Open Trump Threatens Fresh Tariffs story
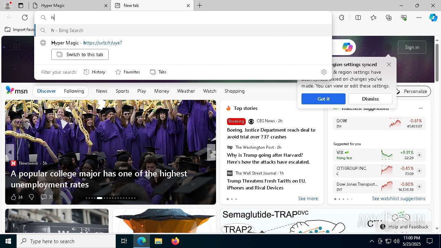This screenshot has height=248, width=441. 266,184
